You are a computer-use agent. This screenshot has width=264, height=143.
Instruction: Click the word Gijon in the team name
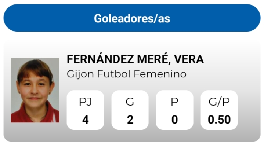80,74
